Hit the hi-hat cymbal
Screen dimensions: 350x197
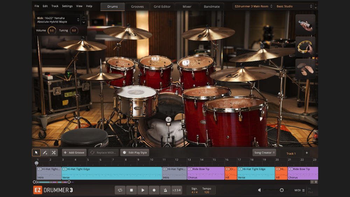point(101,76)
